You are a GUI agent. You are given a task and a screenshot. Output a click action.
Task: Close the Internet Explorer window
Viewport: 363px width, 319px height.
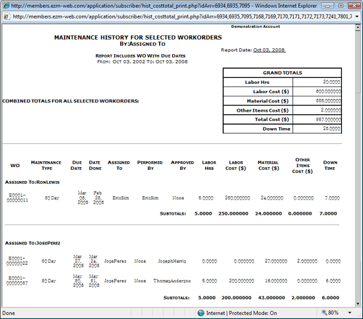coord(354,5)
